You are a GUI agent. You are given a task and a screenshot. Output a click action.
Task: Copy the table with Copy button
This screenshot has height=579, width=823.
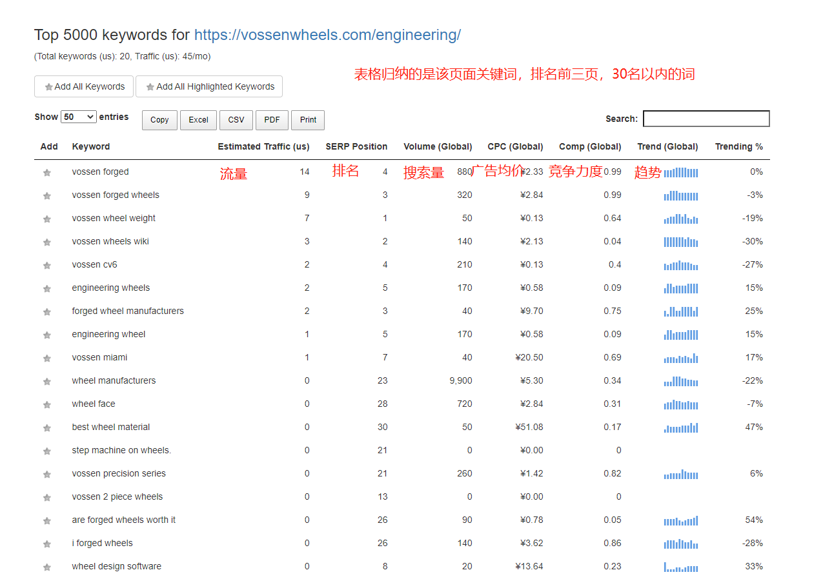(159, 120)
